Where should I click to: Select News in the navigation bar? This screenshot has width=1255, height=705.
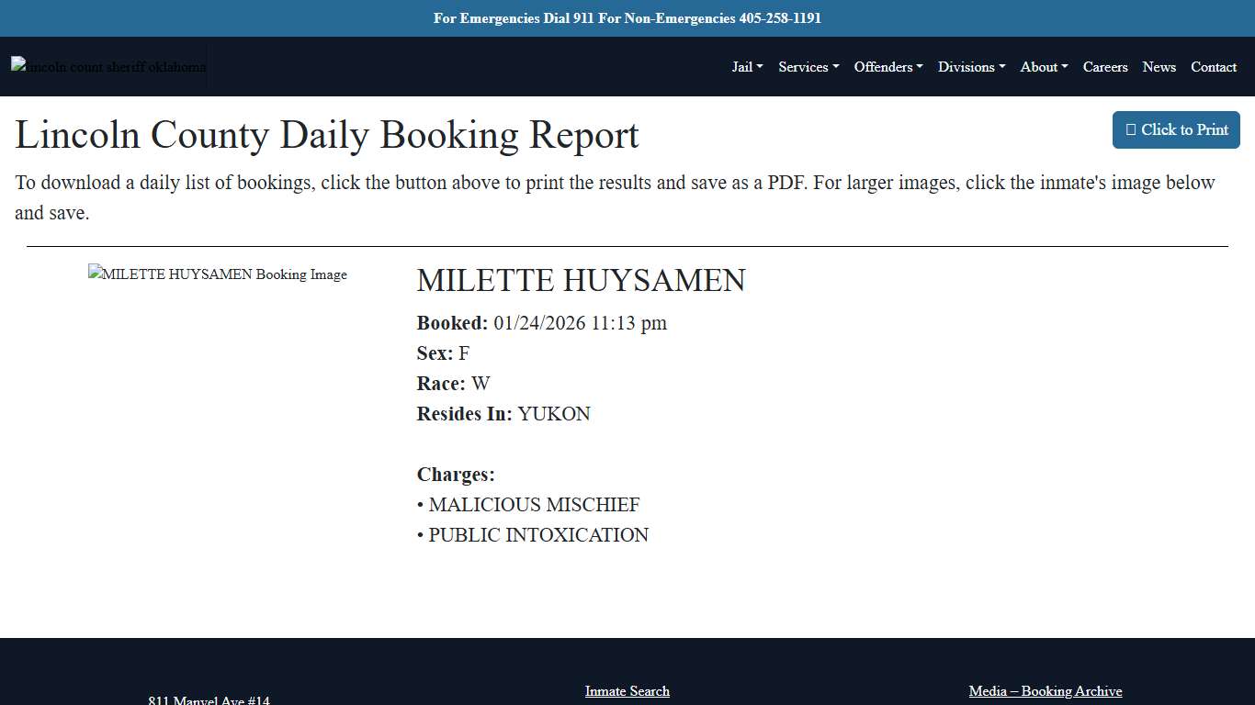pyautogui.click(x=1159, y=67)
